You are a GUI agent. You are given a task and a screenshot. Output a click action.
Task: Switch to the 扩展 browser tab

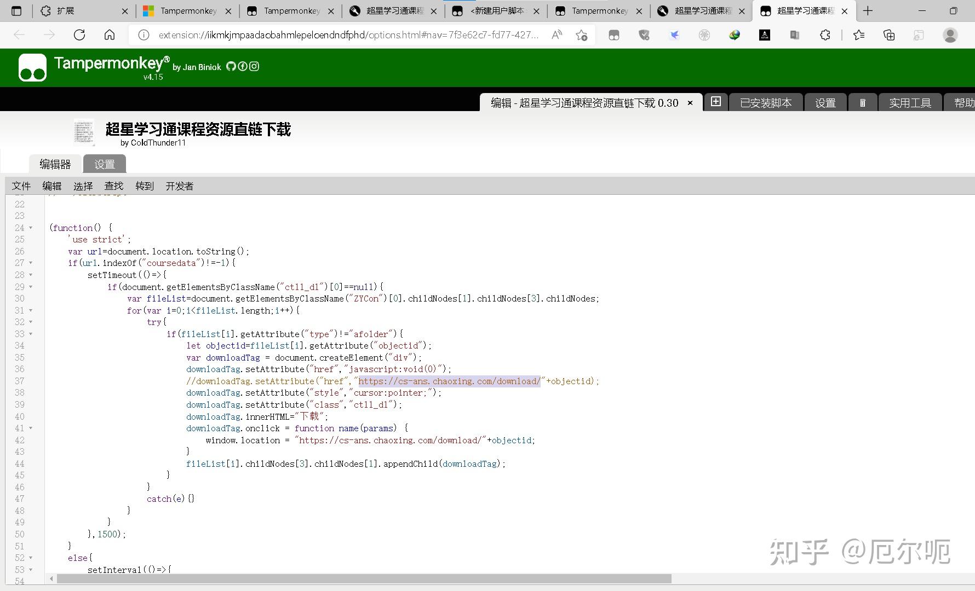coord(85,11)
